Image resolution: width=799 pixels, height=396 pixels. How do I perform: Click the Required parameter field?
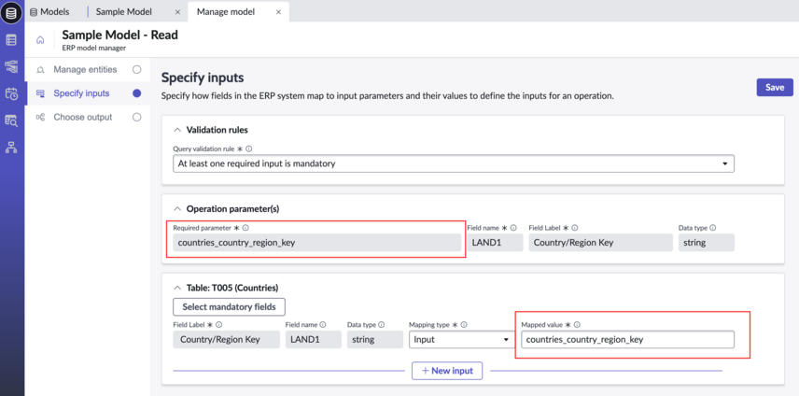317,243
